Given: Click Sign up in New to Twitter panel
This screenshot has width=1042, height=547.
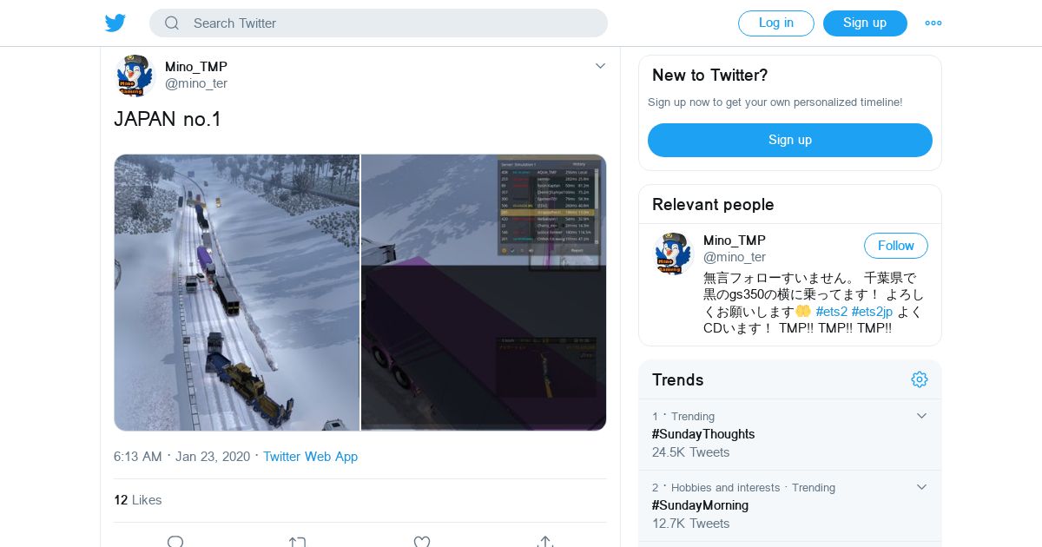Looking at the screenshot, I should (x=790, y=140).
